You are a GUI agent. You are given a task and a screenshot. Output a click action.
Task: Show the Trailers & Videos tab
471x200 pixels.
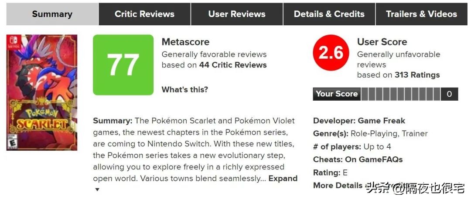(422, 14)
